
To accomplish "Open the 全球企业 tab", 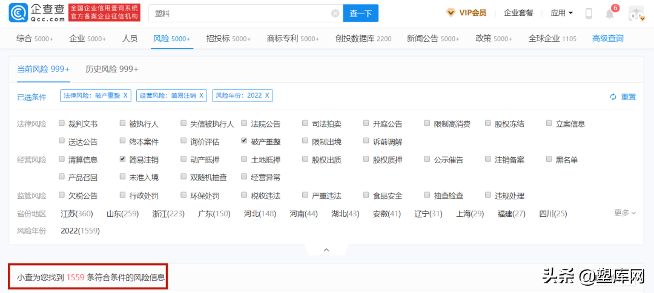I will [x=552, y=39].
